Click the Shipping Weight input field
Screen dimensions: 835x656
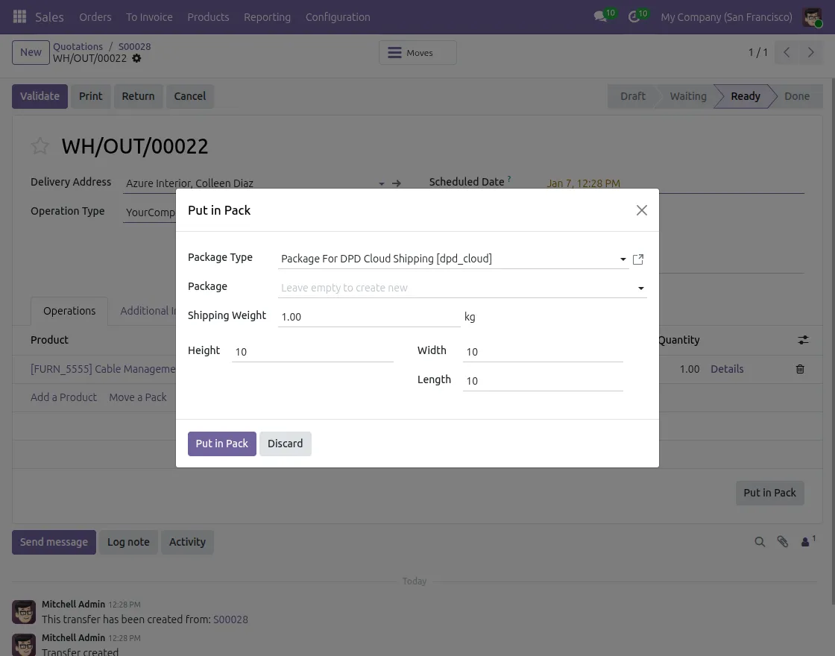(x=335, y=316)
